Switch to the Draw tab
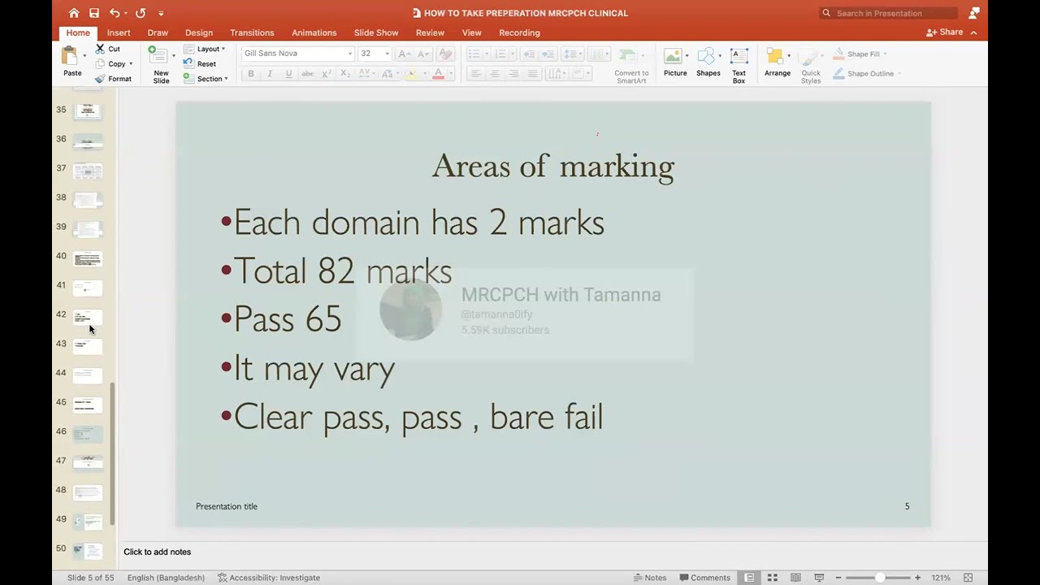The height and width of the screenshot is (585, 1040). (x=158, y=32)
